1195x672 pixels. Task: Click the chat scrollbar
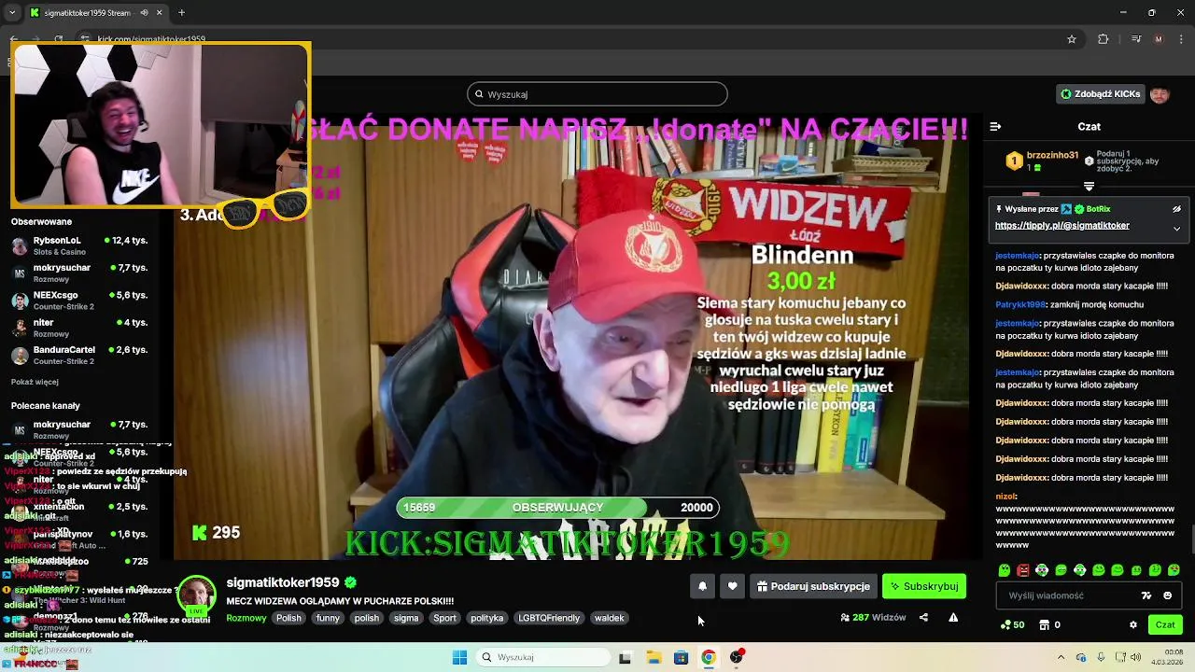pos(1191,539)
